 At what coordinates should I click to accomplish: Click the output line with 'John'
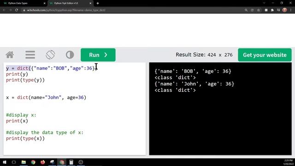click(195, 84)
